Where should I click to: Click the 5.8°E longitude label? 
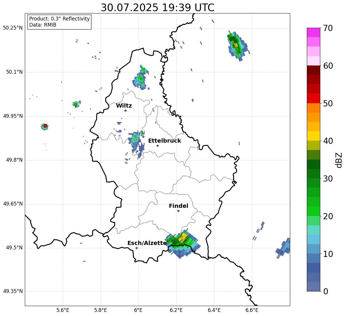[x=101, y=310]
